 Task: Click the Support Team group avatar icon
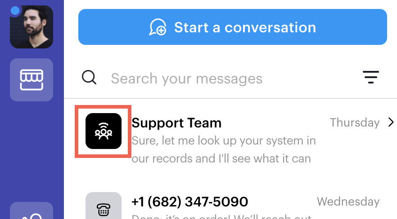[x=104, y=131]
